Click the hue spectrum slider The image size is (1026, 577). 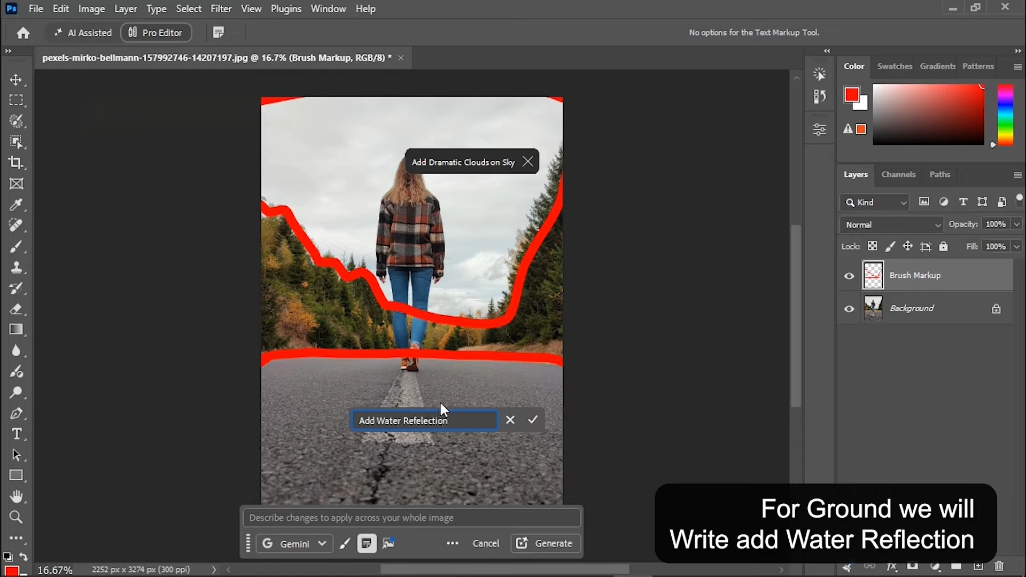point(1005,114)
